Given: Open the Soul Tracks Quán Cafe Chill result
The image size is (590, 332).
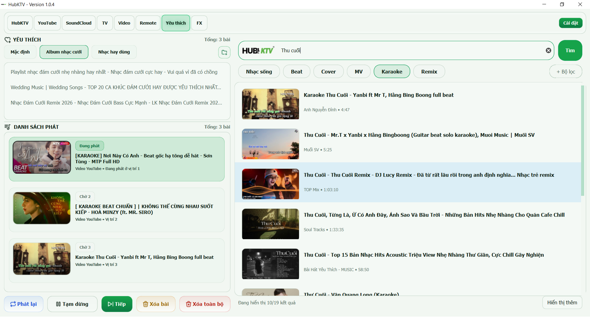Looking at the screenshot, I should [408, 222].
